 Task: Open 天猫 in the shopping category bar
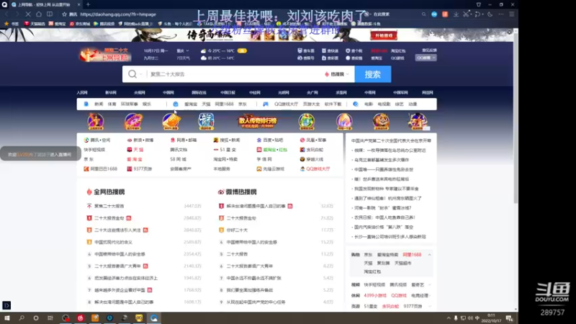[x=206, y=104]
